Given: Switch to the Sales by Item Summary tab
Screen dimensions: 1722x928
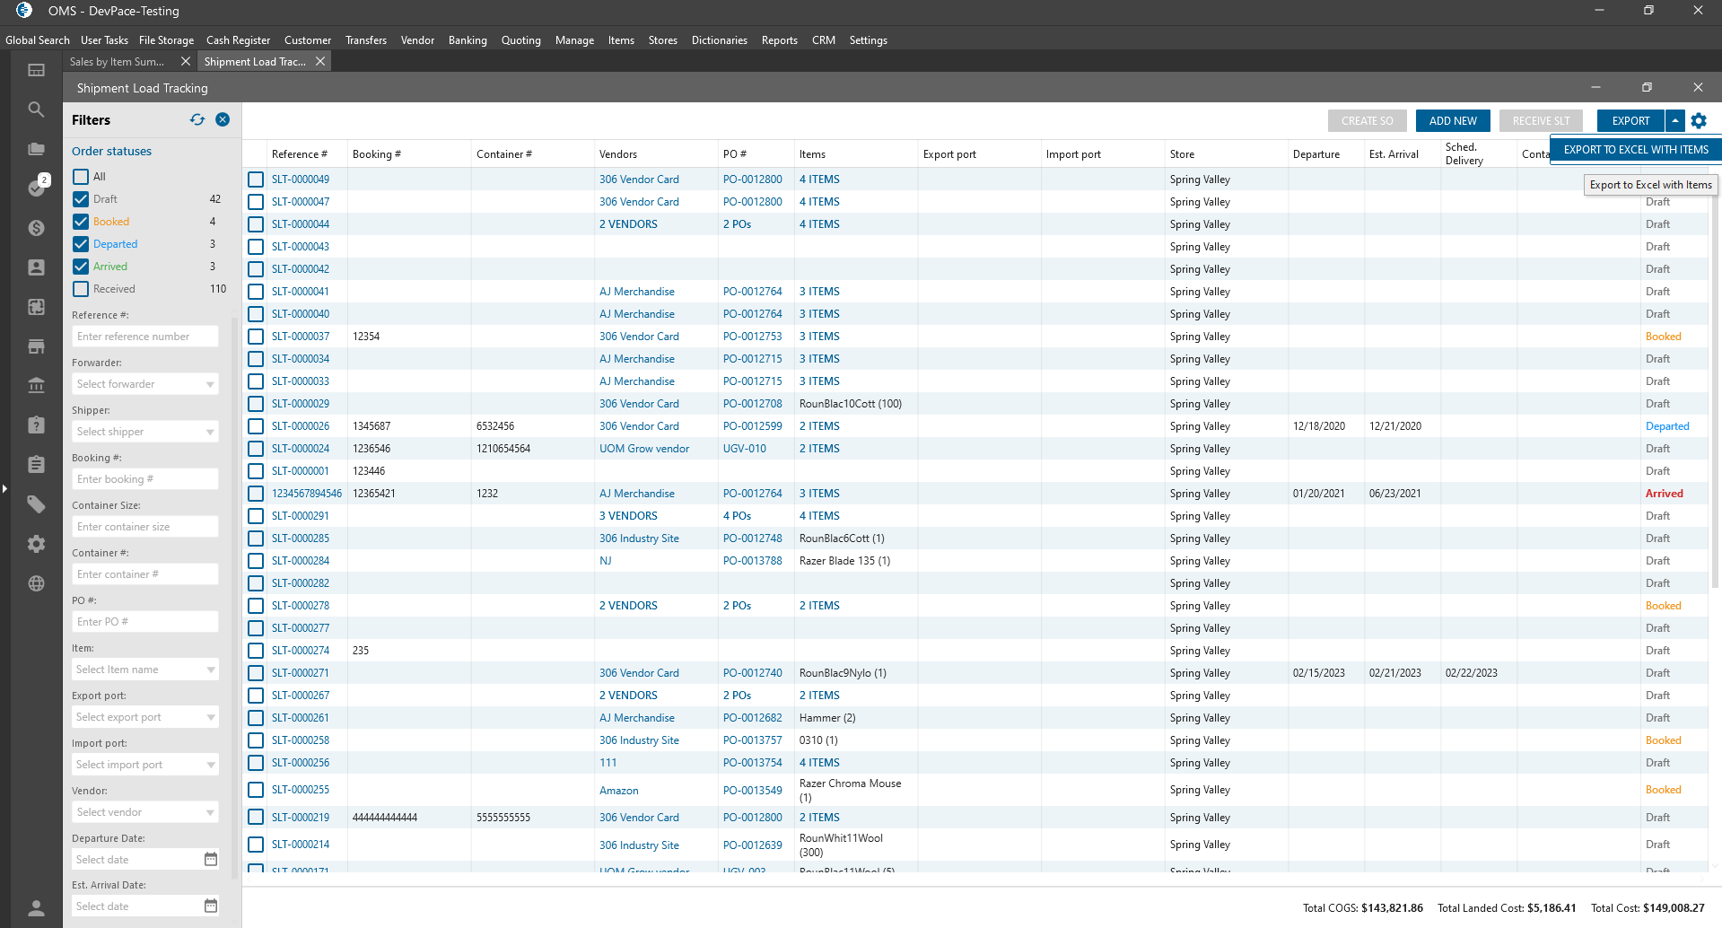Looking at the screenshot, I should [118, 62].
